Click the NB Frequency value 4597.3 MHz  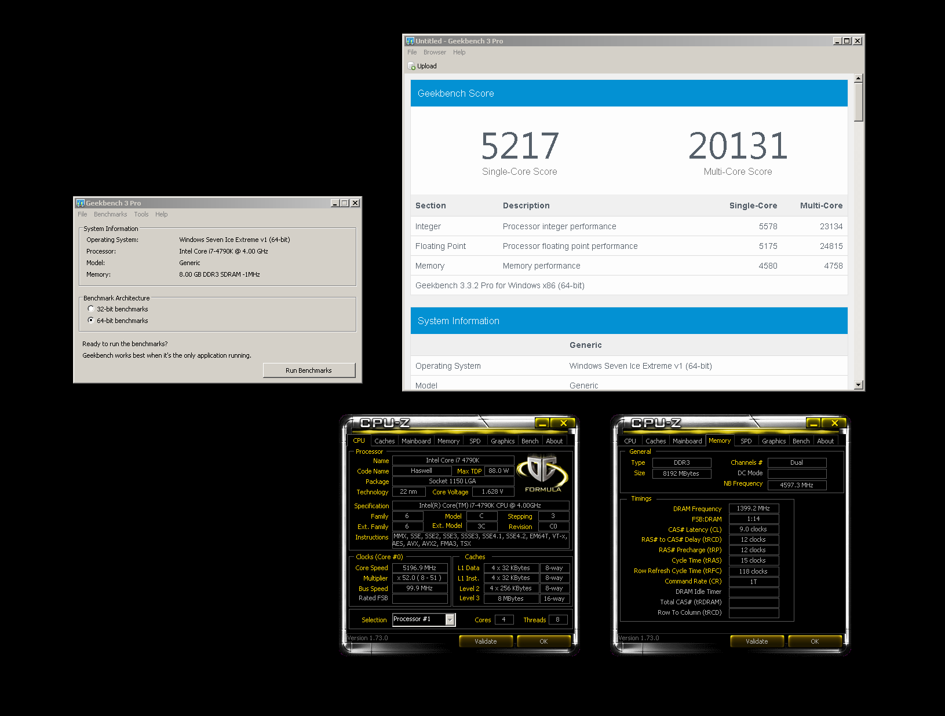point(797,485)
